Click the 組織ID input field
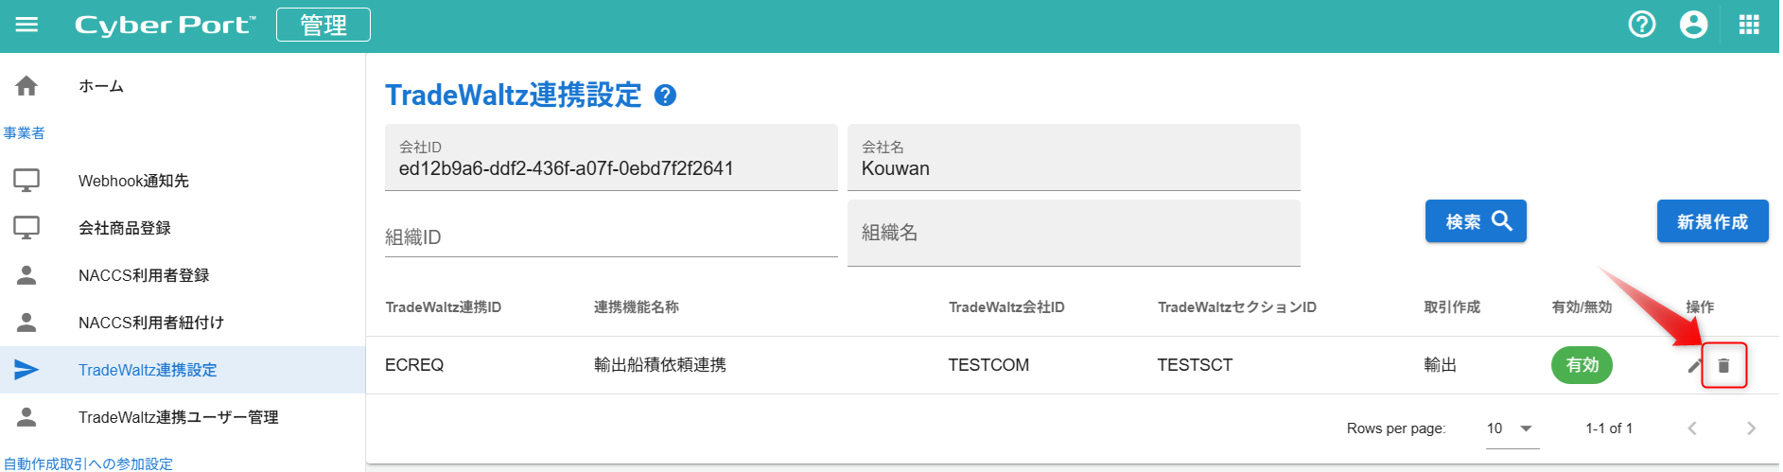This screenshot has height=472, width=1783. (x=611, y=236)
